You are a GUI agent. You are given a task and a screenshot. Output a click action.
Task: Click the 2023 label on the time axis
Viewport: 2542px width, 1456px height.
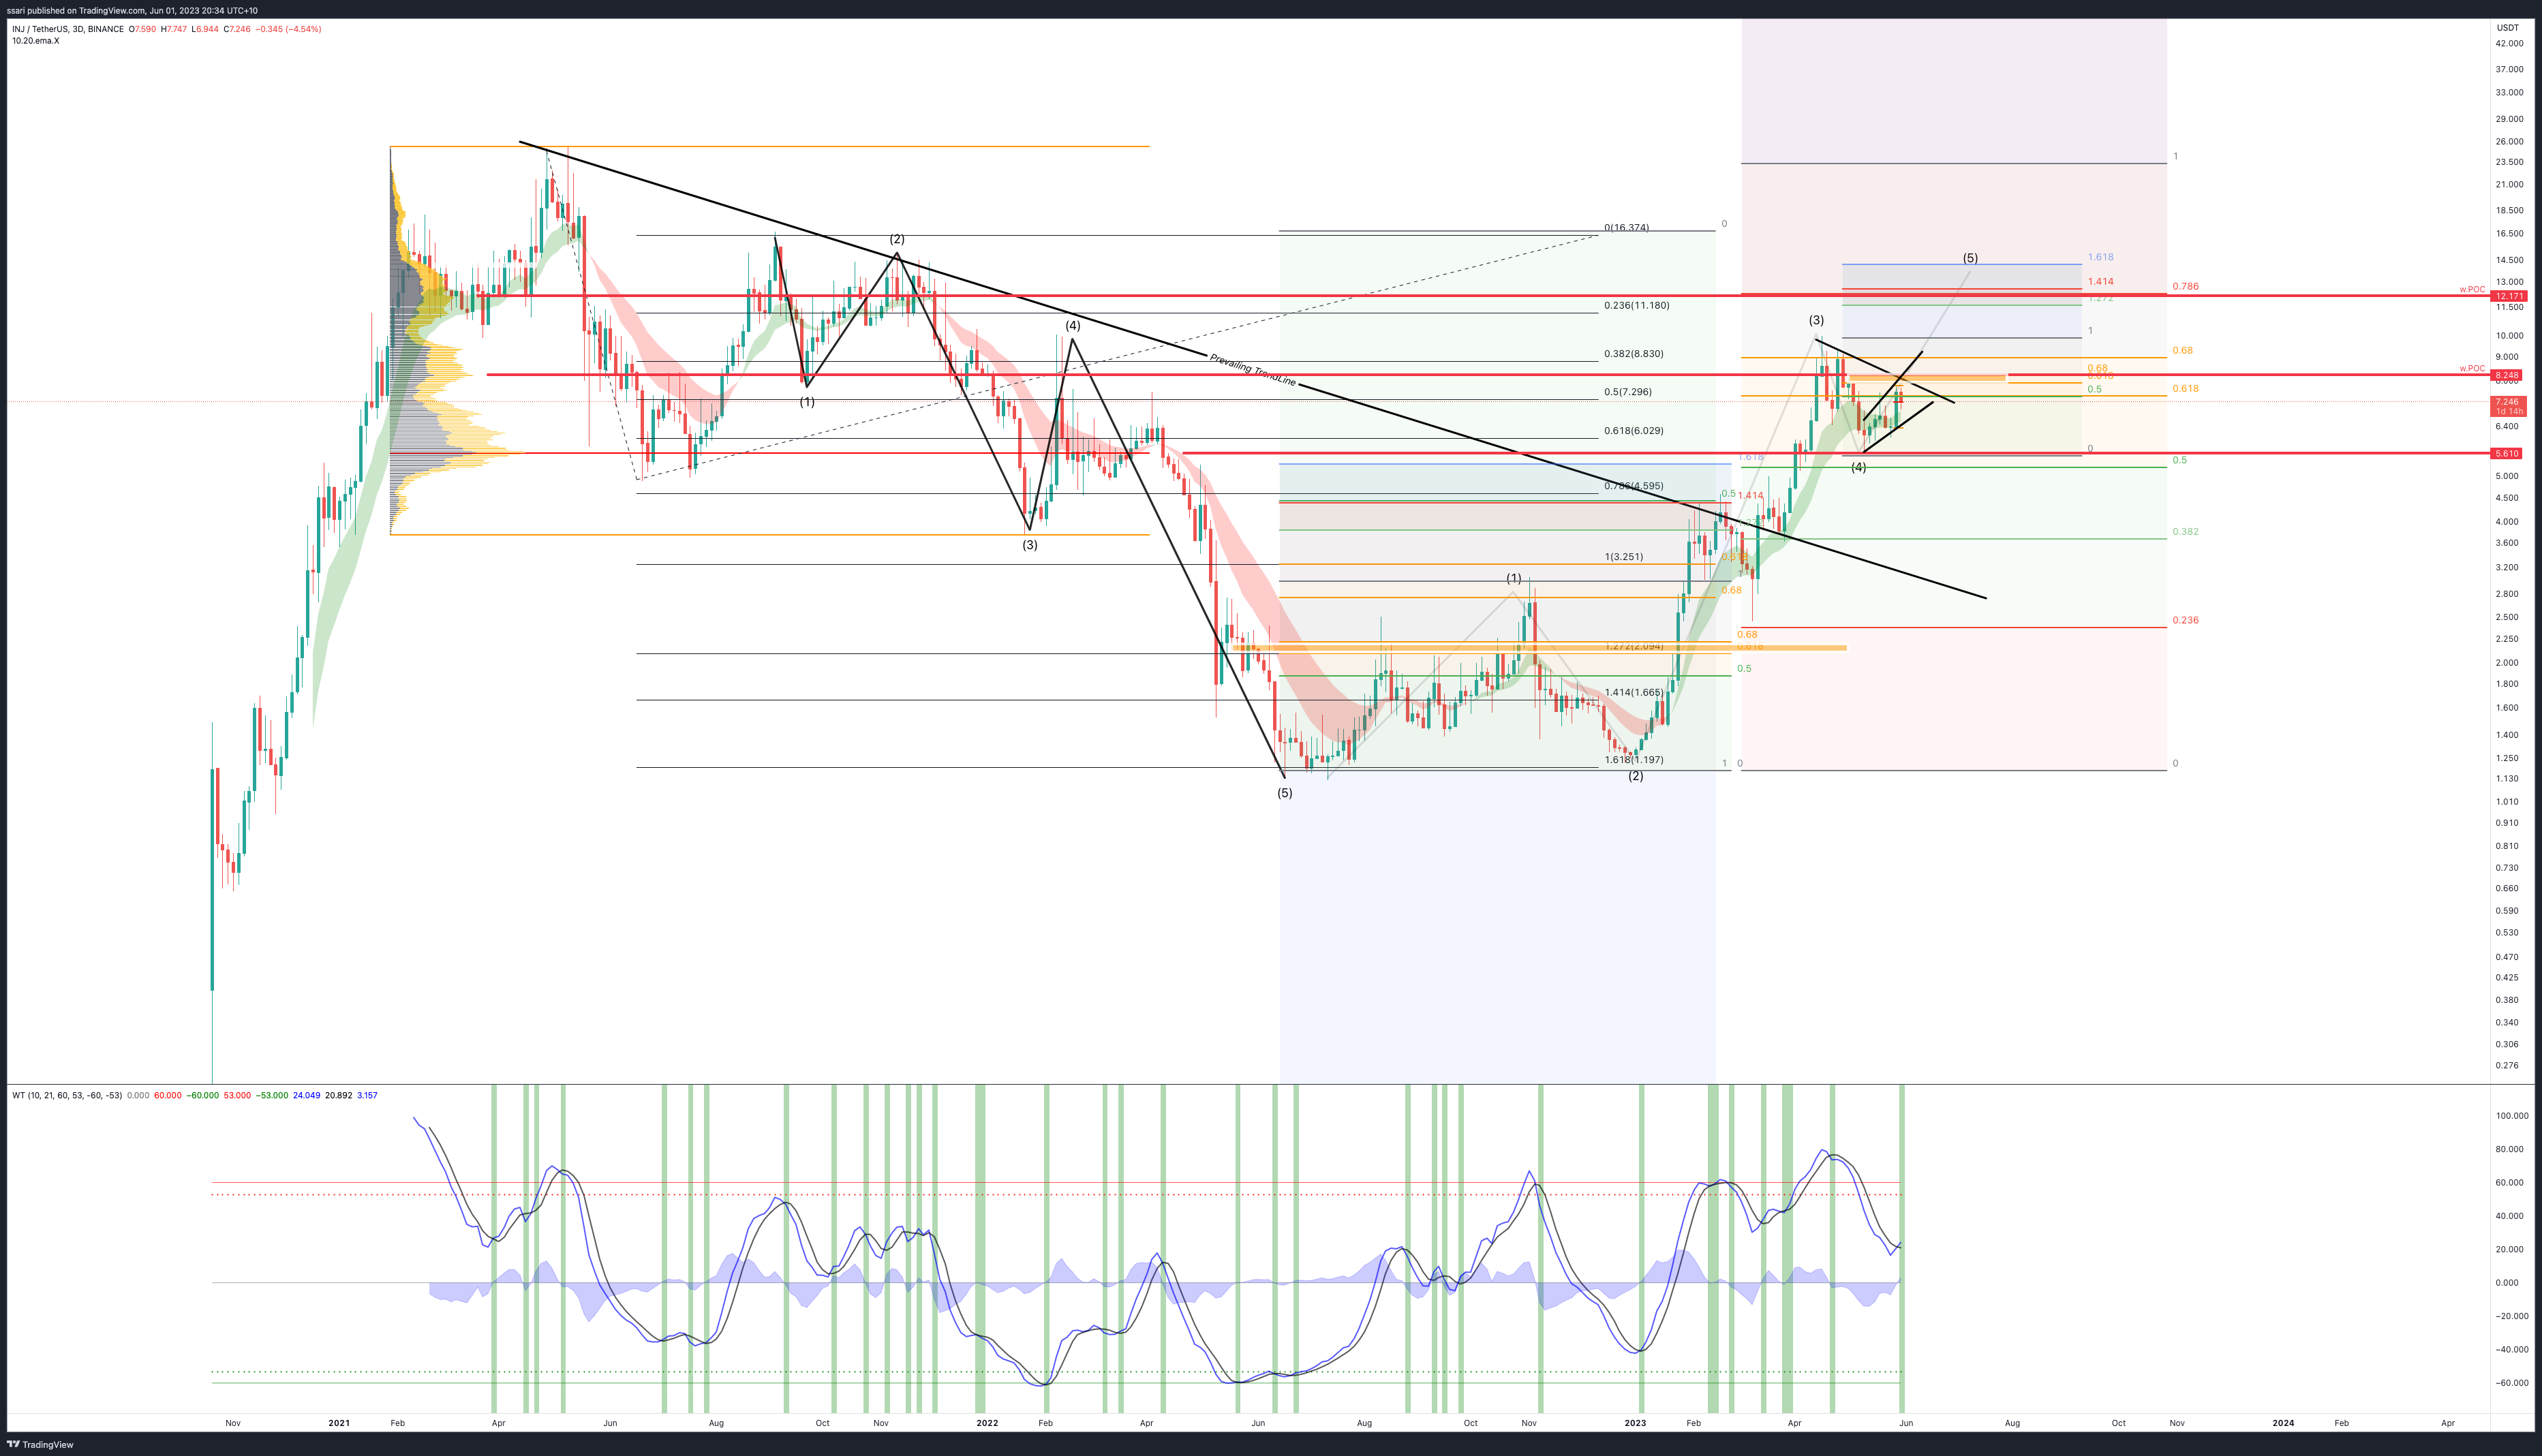click(1635, 1423)
